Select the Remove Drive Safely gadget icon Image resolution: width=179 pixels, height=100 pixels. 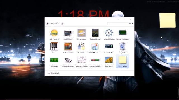(x=68, y=60)
